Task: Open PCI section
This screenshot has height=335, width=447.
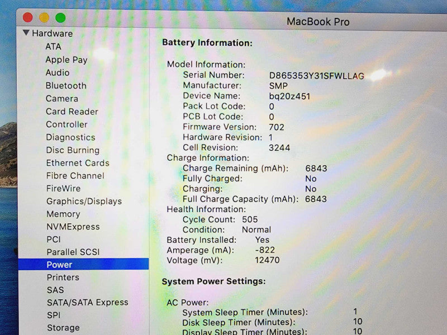Action: pyautogui.click(x=54, y=240)
